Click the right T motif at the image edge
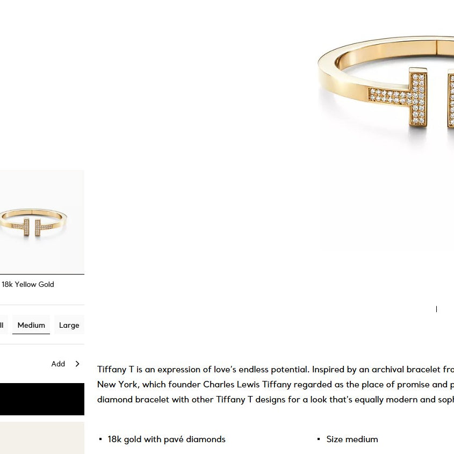The height and width of the screenshot is (454, 454). 451,98
